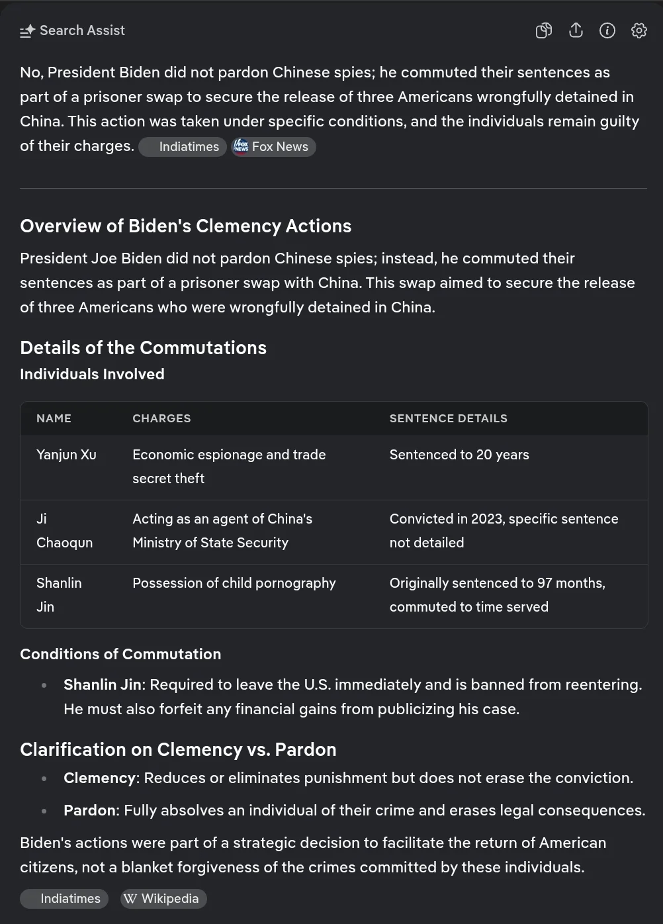Click the Overview of Biden's Clemency Actions heading
Image resolution: width=663 pixels, height=924 pixels.
(x=185, y=226)
